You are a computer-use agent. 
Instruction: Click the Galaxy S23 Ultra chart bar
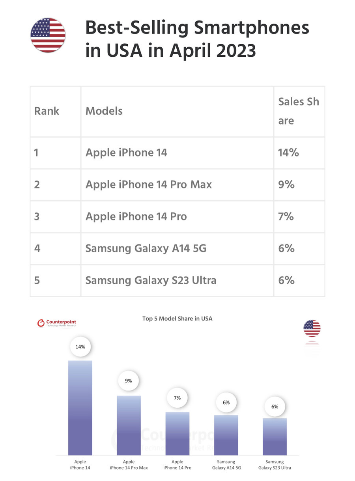point(275,437)
